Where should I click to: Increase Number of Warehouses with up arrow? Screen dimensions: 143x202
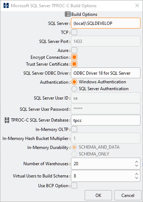(x=137, y=162)
